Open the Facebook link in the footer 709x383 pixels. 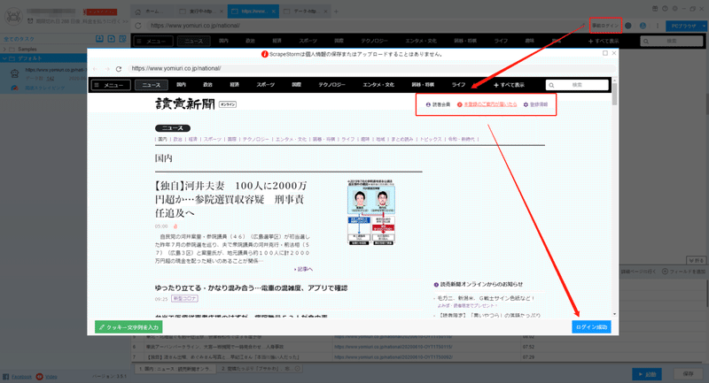21,377
